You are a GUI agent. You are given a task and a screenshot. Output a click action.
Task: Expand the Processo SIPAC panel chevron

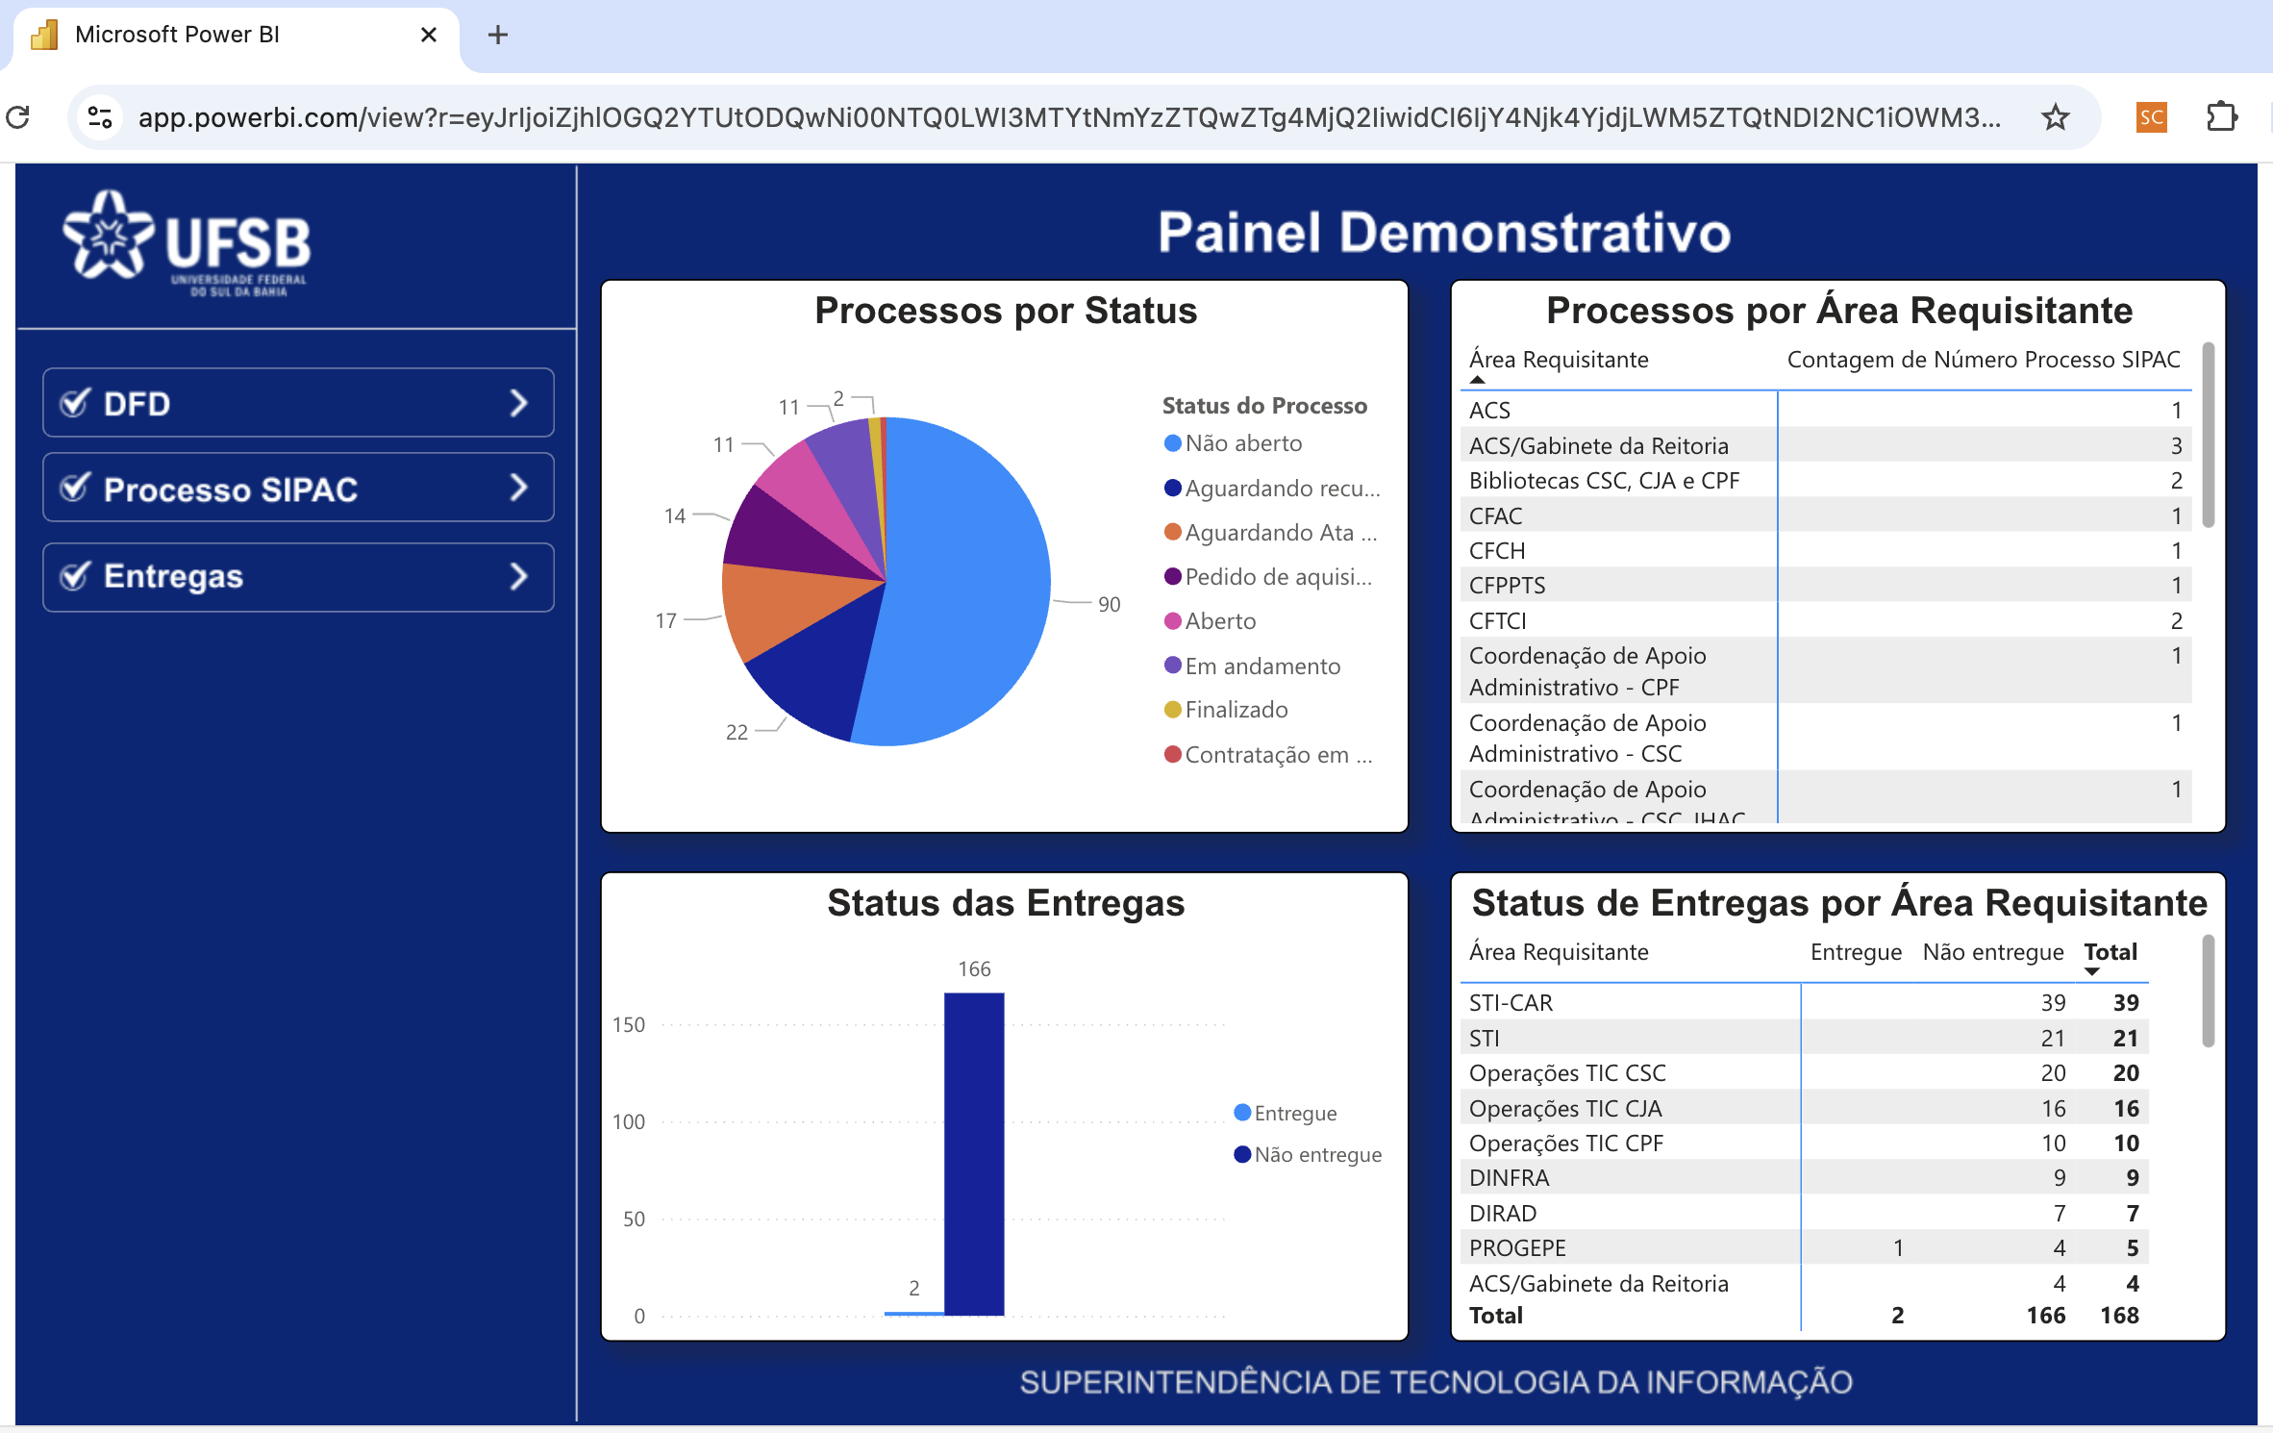519,489
